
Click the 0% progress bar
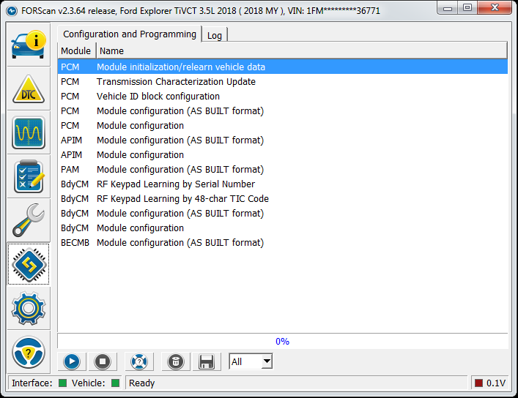[x=283, y=341]
